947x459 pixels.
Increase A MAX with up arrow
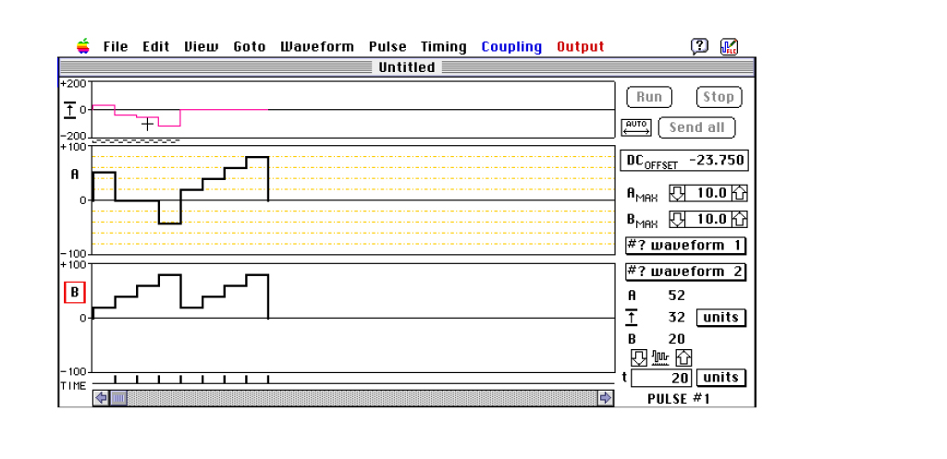pyautogui.click(x=739, y=194)
